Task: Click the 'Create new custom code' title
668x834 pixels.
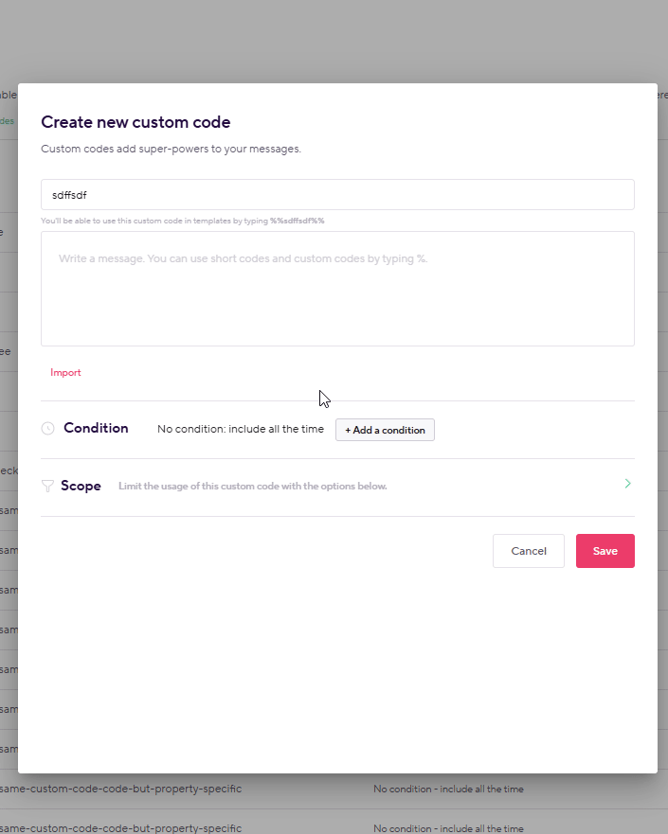Action: point(135,122)
